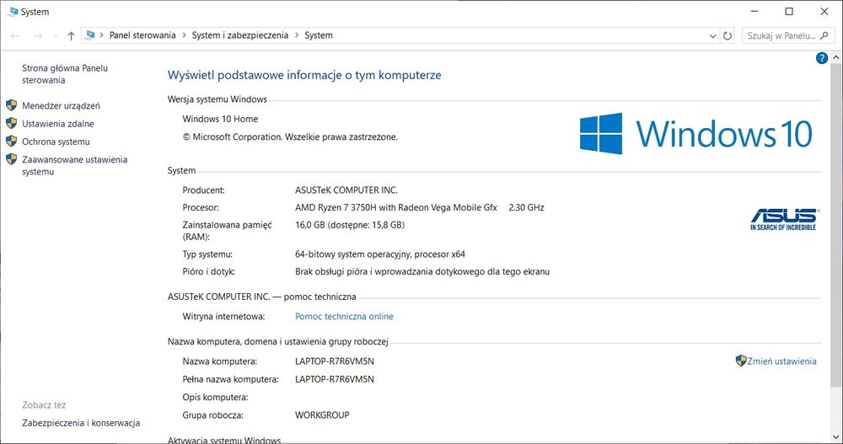Open the address bar history dropdown
This screenshot has height=444, width=843.
713,36
